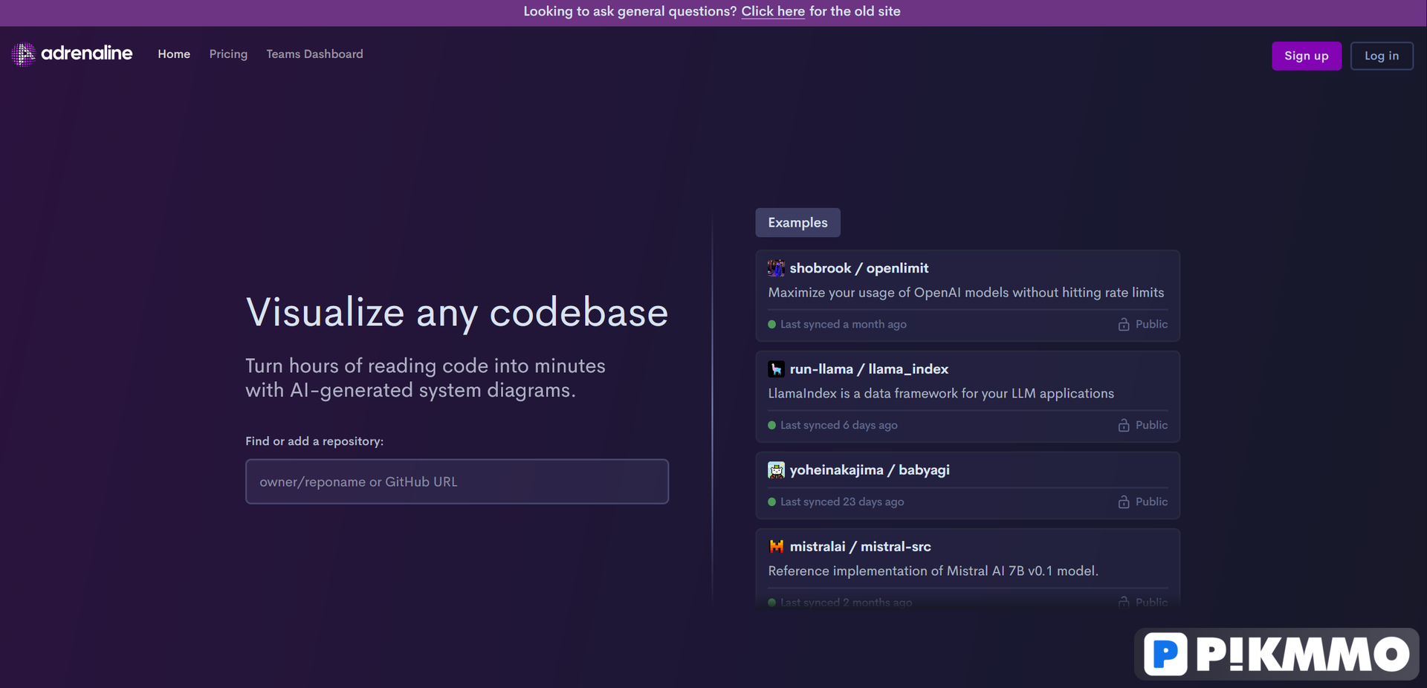
Task: Click Public label on openlimit card
Action: pos(1151,325)
